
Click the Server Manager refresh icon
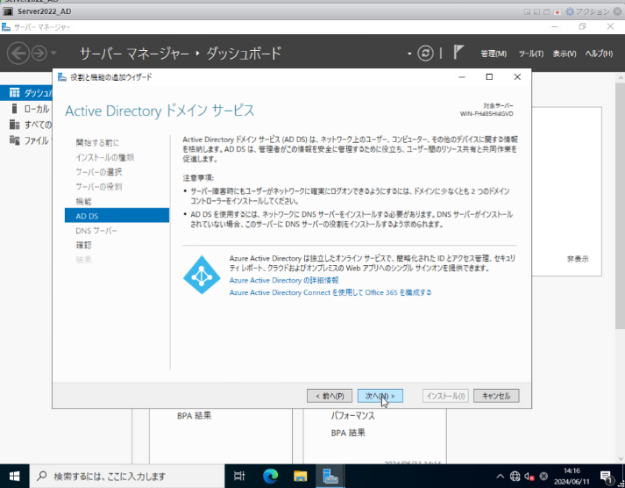tap(426, 53)
